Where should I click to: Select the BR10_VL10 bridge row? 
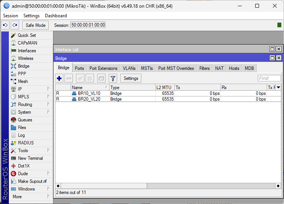click(89, 93)
